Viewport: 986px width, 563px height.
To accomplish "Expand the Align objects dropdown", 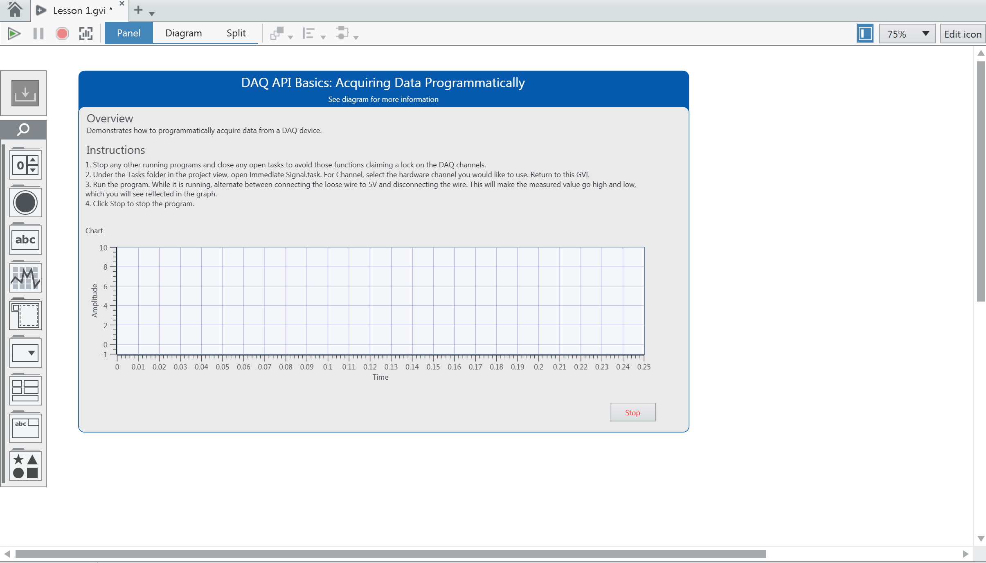I will pos(323,38).
